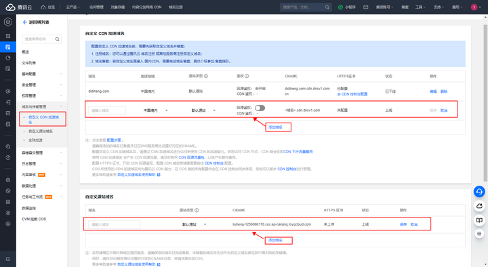Click external link icon after 自定义源站域名使用帮助
Viewport: 488px width, 267px height.
pyautogui.click(x=159, y=264)
